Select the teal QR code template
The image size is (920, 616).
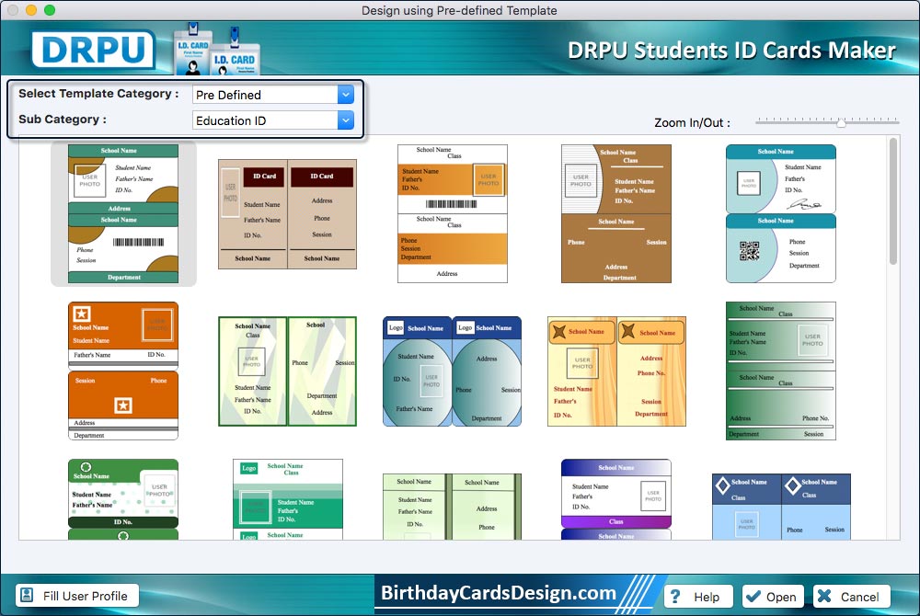[781, 214]
